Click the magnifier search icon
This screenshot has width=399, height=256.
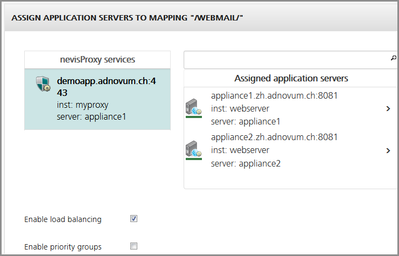tap(394, 58)
